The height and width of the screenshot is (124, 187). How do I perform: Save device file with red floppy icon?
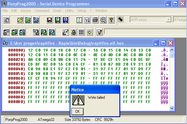tap(49, 20)
